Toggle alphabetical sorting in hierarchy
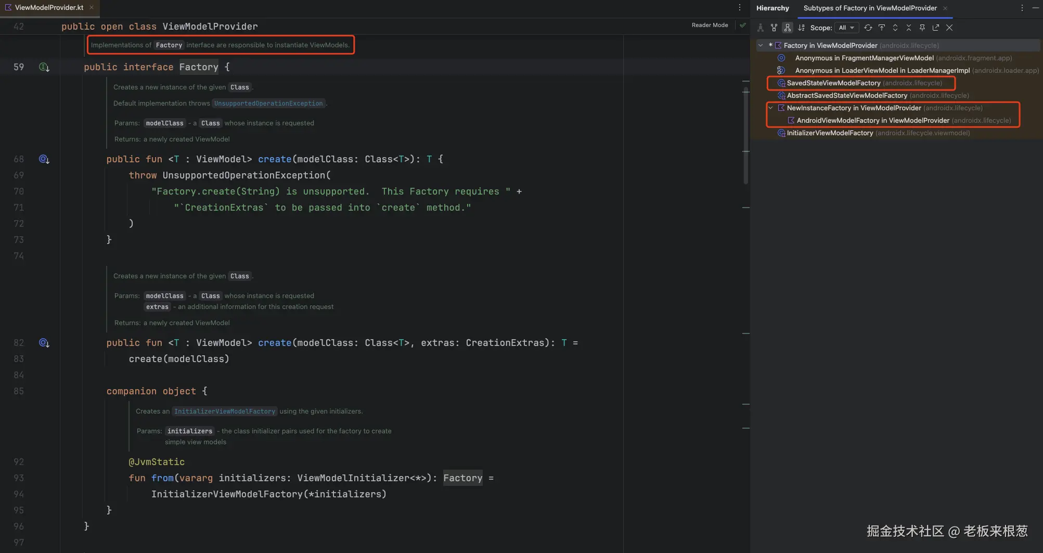The width and height of the screenshot is (1043, 553). coord(801,28)
